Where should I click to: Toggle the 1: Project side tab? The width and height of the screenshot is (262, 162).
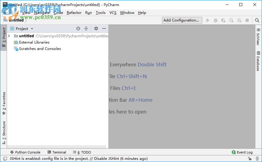click(4, 37)
